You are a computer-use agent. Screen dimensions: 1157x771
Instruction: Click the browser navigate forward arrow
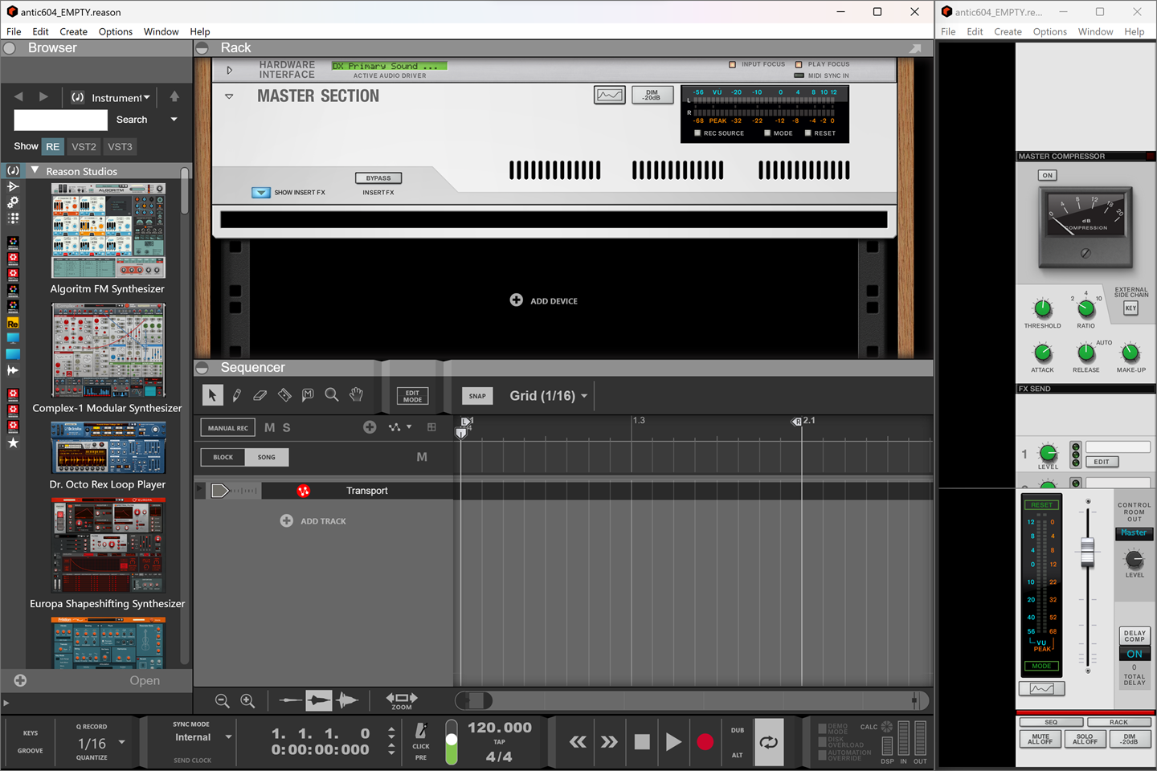43,97
